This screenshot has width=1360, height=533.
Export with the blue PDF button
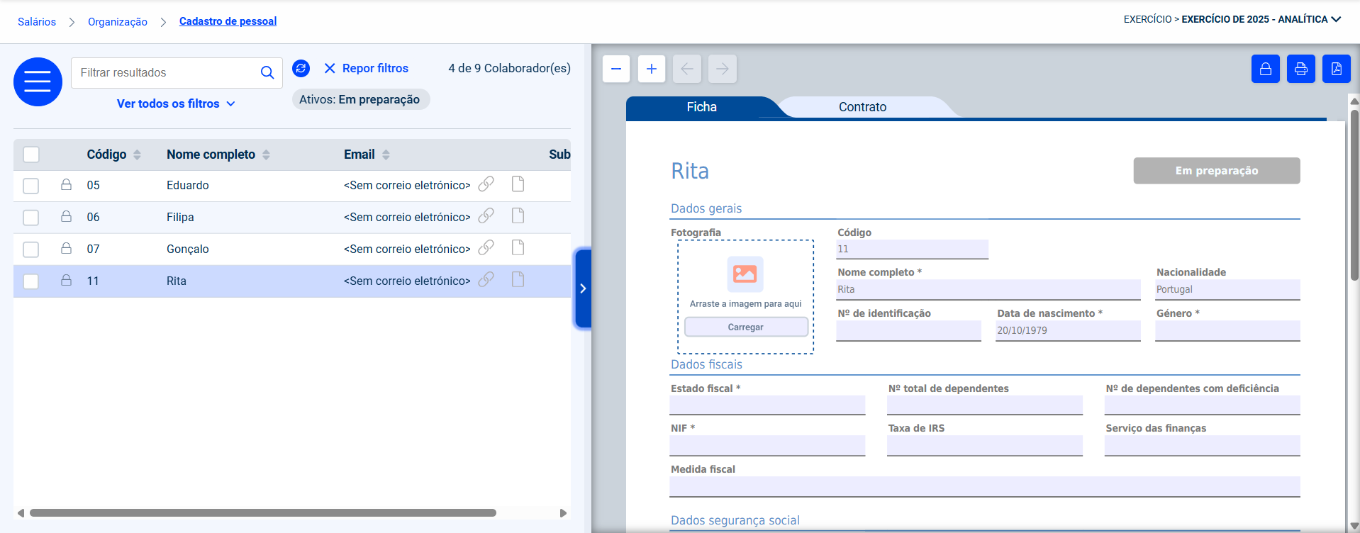point(1337,69)
